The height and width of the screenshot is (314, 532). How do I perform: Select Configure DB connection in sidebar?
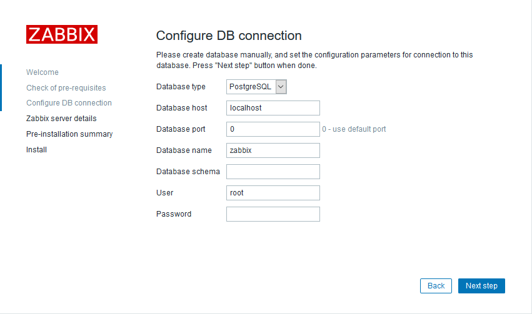point(69,103)
